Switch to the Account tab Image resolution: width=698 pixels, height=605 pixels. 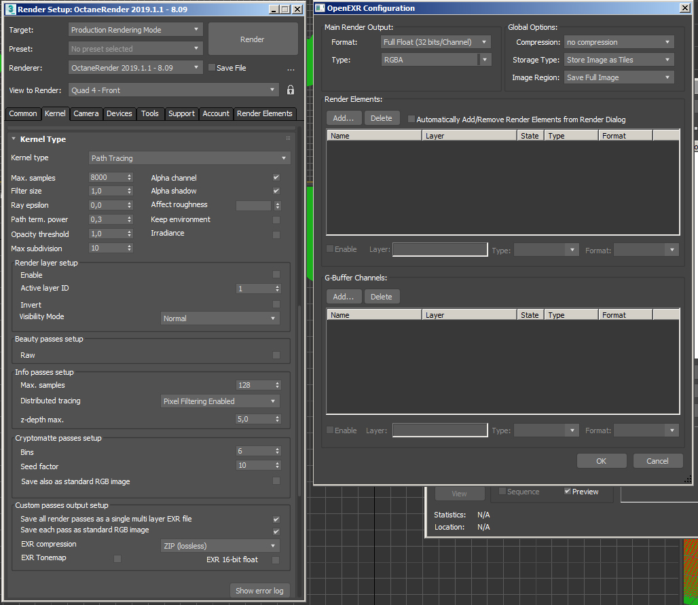click(216, 113)
